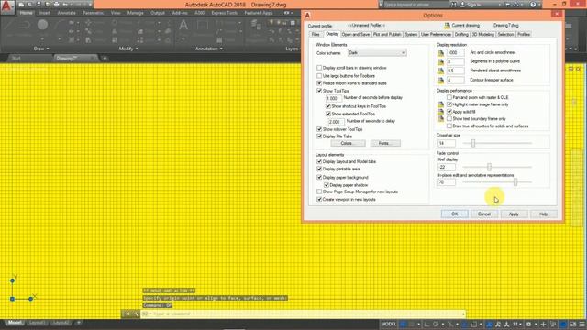Click the Fonts... button
The image size is (587, 330).
[x=385, y=143]
